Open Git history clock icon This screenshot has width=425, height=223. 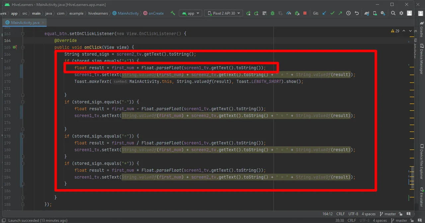point(348,13)
